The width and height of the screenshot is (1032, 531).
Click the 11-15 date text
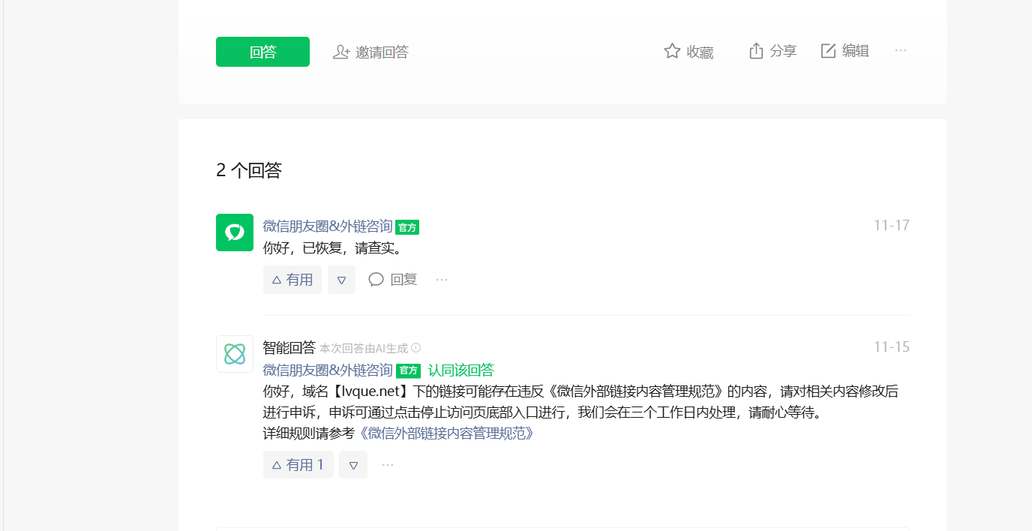coord(892,346)
